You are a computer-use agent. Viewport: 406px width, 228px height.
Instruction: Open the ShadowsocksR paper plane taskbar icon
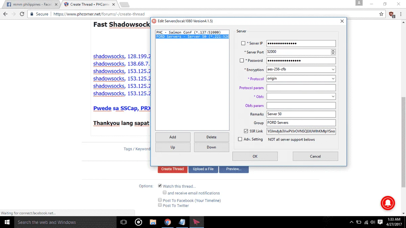click(x=197, y=222)
